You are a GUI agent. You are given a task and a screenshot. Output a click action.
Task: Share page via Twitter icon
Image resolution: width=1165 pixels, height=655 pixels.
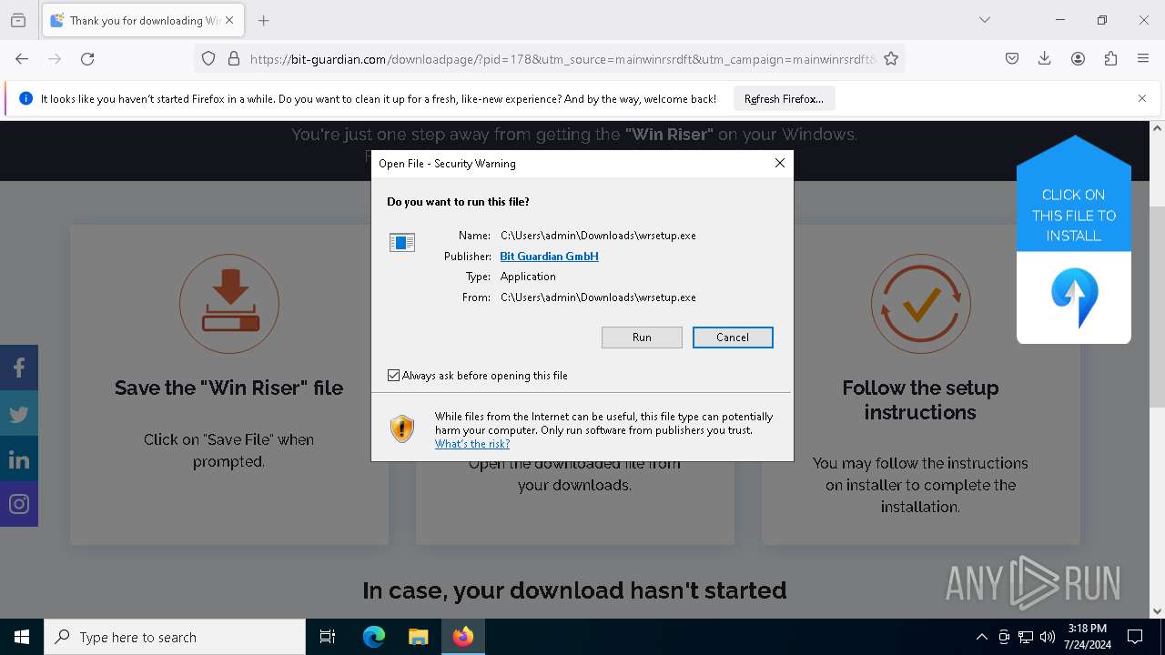pyautogui.click(x=19, y=413)
